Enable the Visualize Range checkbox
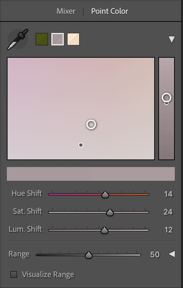 point(14,275)
